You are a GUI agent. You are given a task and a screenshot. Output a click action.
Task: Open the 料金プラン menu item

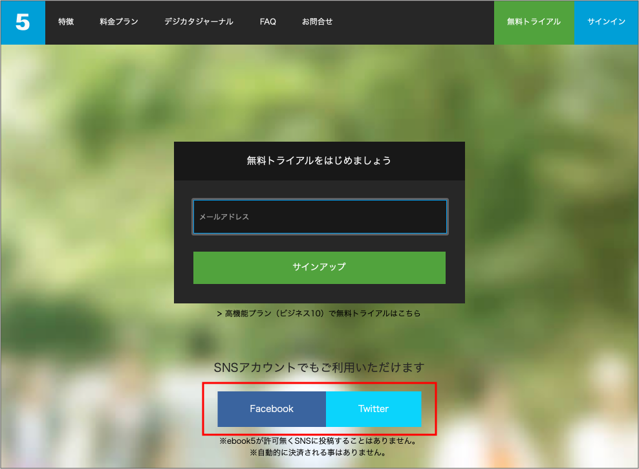119,21
